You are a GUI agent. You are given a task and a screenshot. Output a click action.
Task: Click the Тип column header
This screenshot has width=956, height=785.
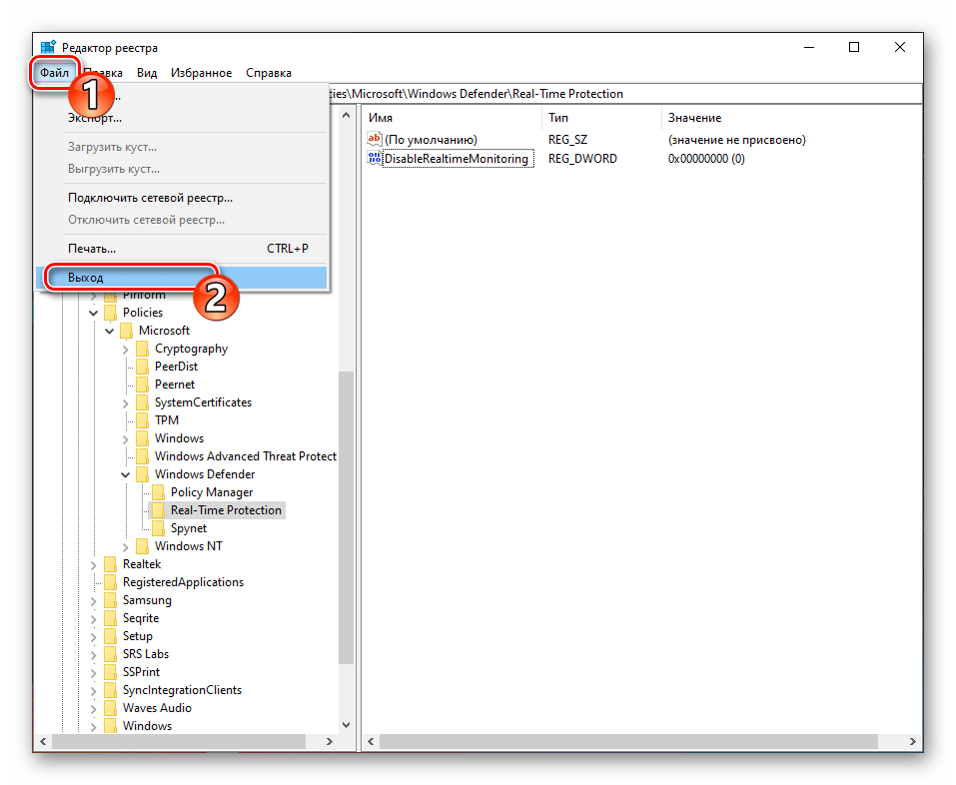coord(601,118)
